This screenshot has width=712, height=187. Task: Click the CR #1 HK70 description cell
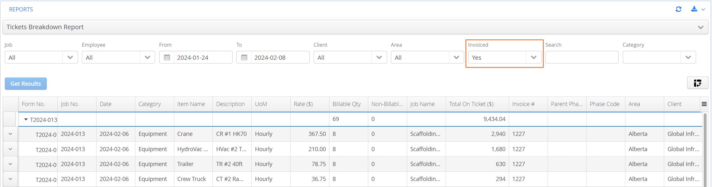[232, 134]
